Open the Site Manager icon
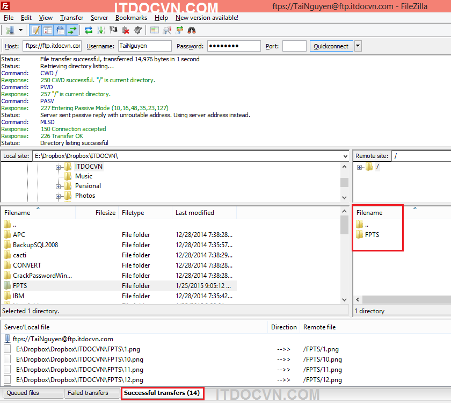The image size is (451, 403). pyautogui.click(x=10, y=30)
